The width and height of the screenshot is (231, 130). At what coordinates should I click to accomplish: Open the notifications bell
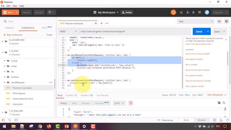click(x=193, y=12)
